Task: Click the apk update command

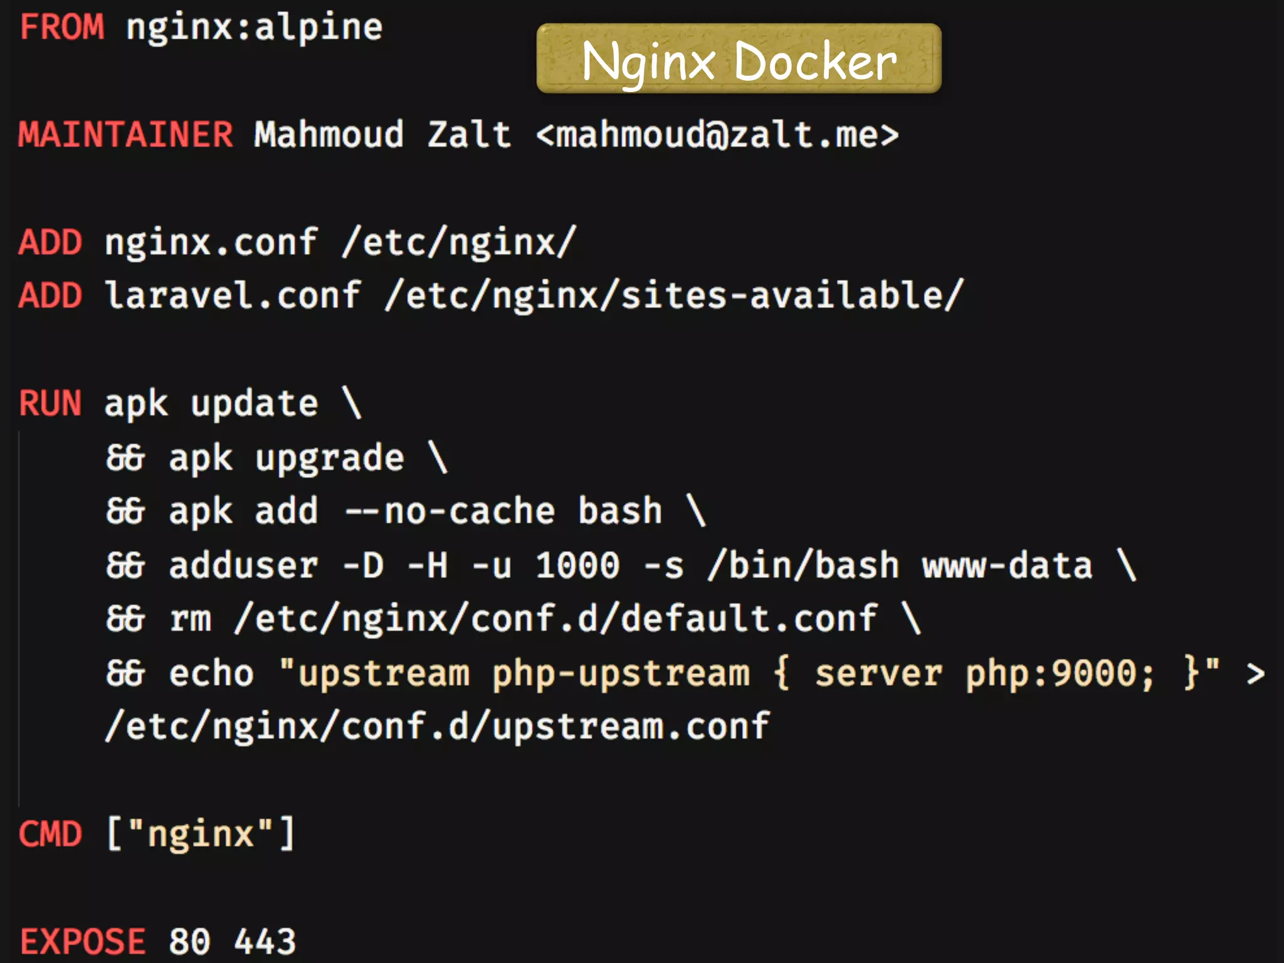Action: pyautogui.click(x=211, y=404)
